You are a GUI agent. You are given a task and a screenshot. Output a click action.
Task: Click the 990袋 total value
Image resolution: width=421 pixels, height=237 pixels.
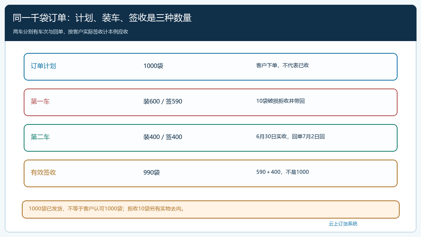tap(152, 172)
